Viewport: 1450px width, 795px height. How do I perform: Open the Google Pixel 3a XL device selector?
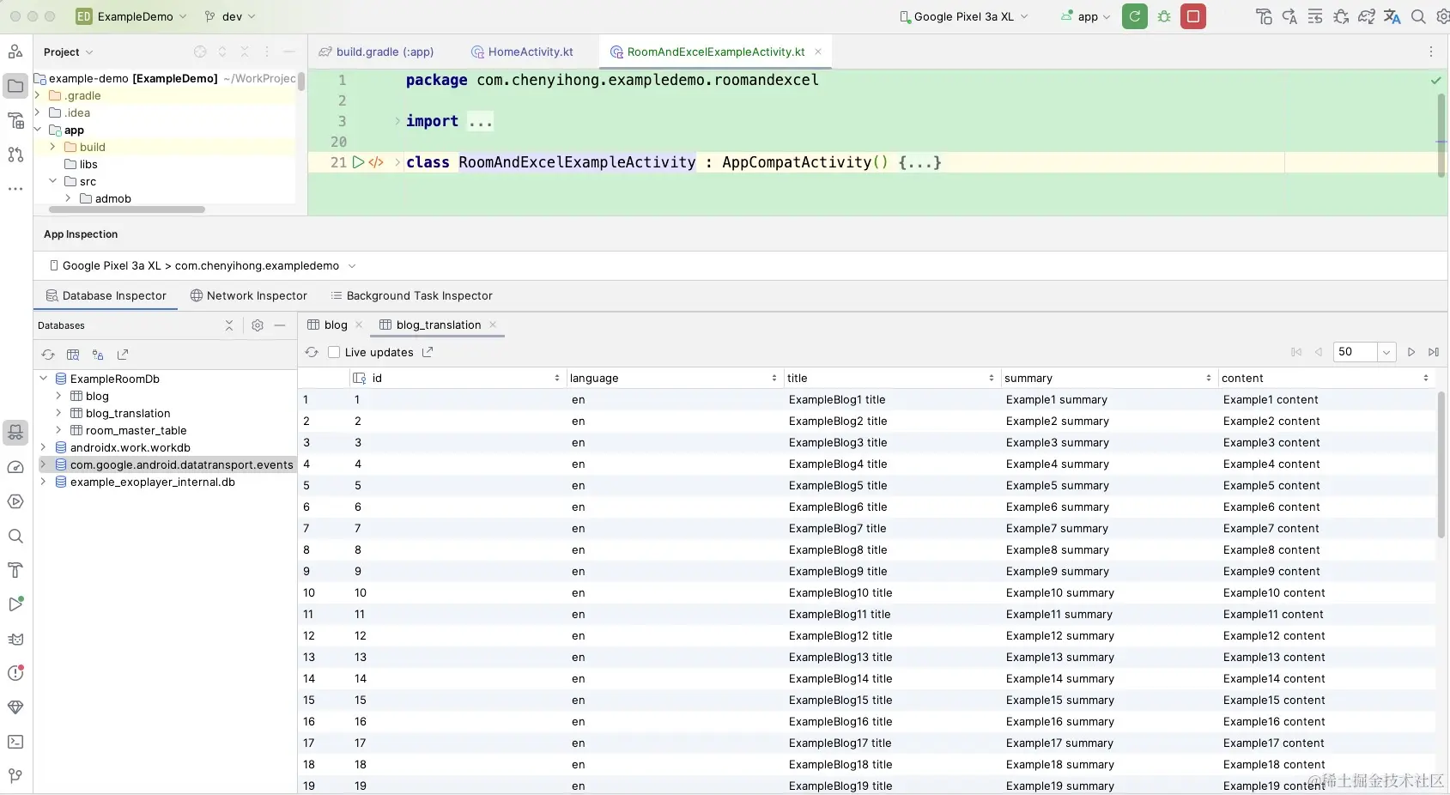click(963, 16)
